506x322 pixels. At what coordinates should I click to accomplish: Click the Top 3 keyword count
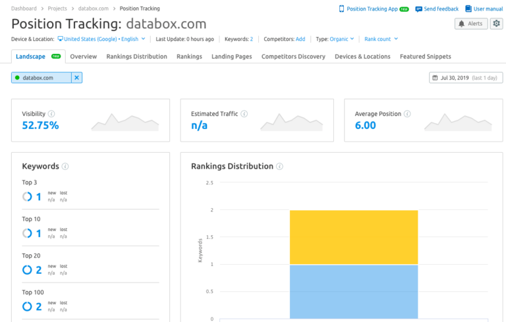(39, 196)
